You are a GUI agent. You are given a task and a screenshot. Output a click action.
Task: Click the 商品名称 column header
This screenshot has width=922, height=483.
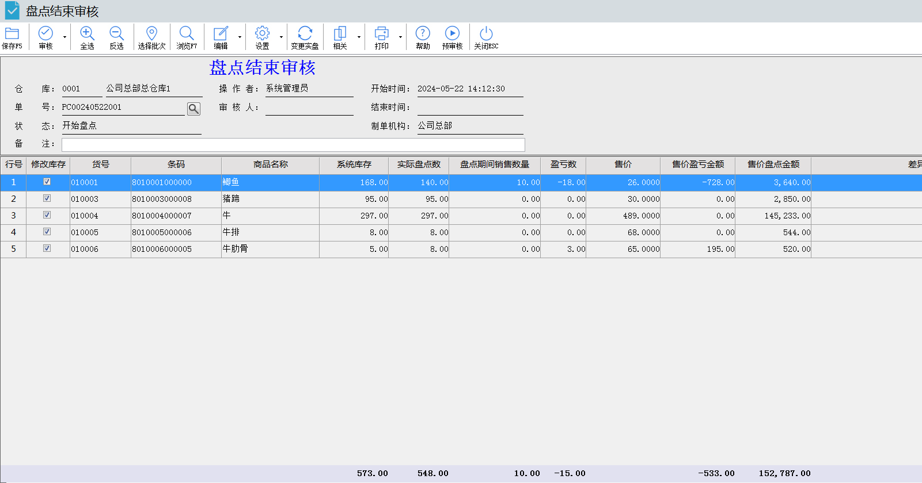[x=270, y=164]
